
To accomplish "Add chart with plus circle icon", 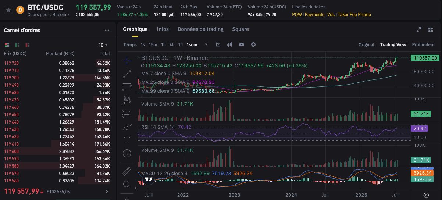I will tap(253, 44).
